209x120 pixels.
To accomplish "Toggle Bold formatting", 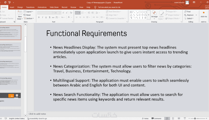I will 39,17.
